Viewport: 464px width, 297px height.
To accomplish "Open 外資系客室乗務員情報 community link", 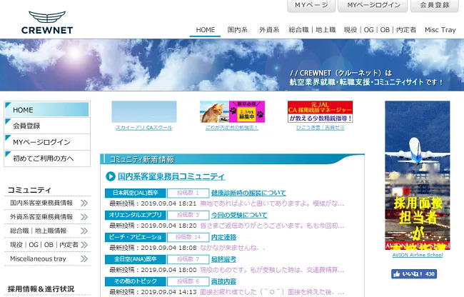I will pos(41,217).
